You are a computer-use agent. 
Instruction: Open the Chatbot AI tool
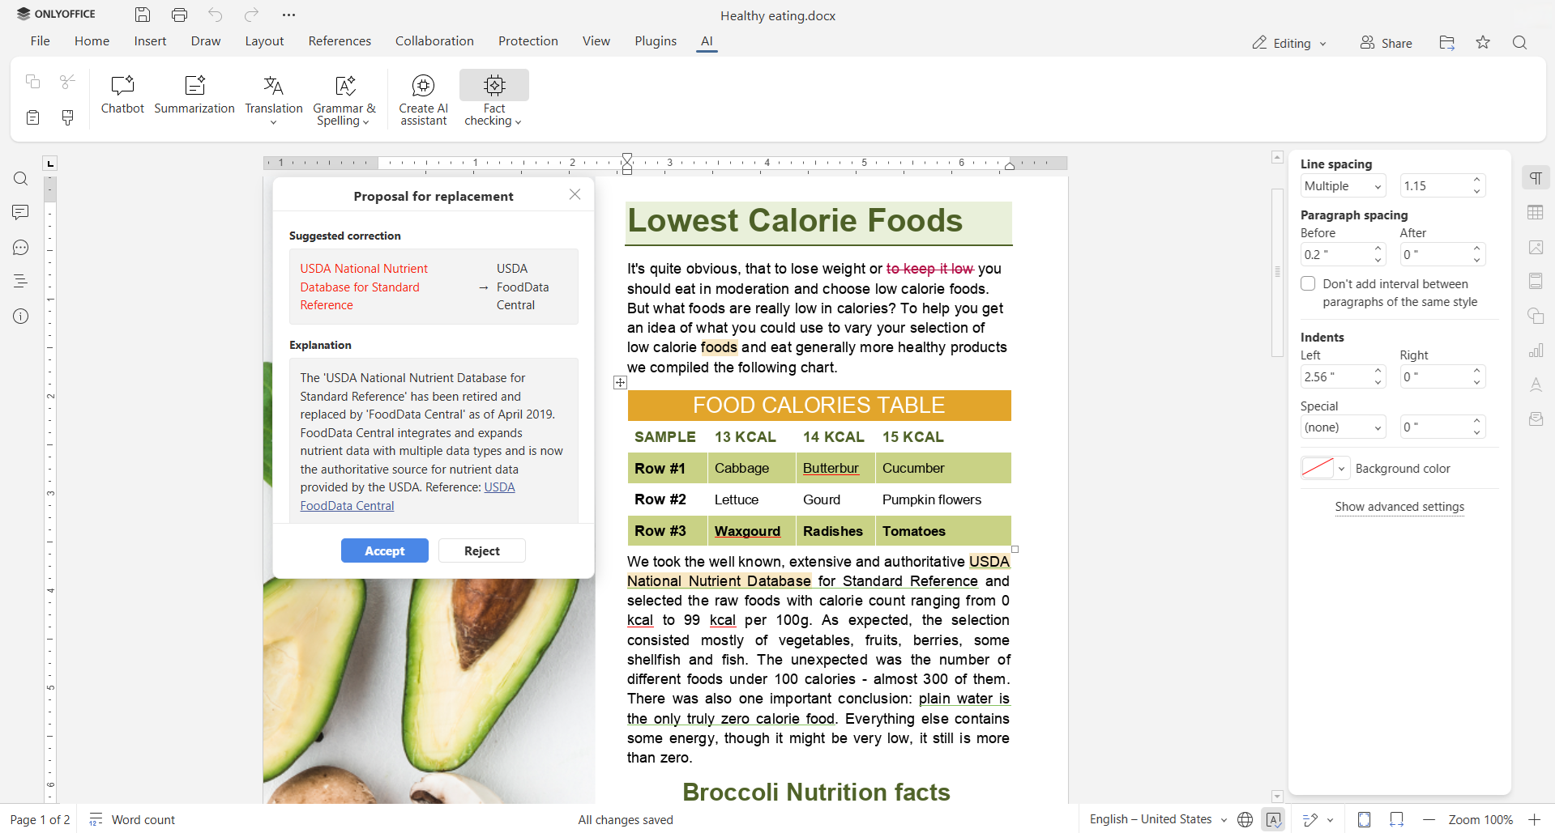(x=122, y=86)
